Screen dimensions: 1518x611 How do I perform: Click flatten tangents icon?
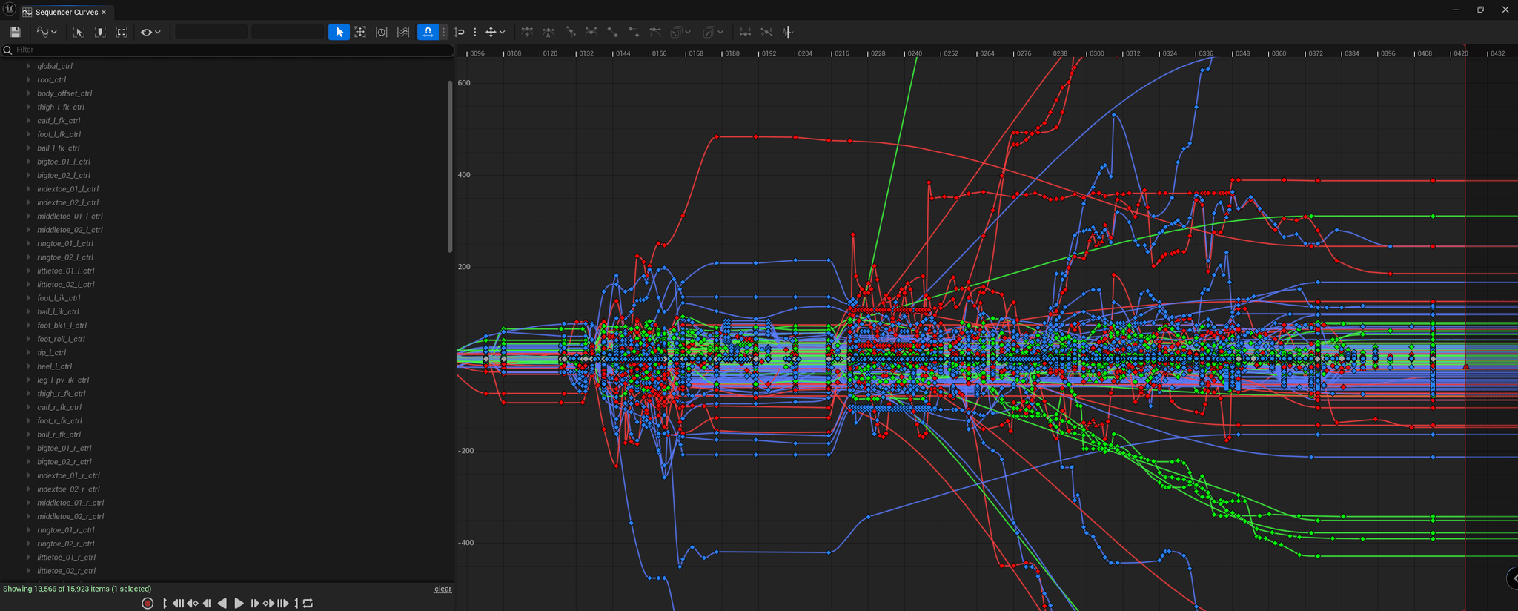pos(745,32)
